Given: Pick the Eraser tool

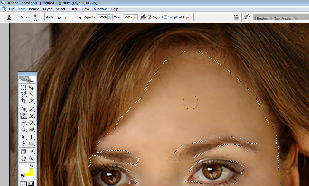Looking at the screenshot, I should (24, 122).
